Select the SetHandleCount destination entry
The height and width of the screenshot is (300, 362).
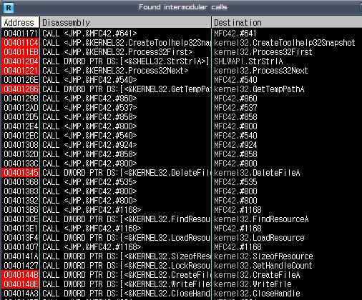click(263, 266)
